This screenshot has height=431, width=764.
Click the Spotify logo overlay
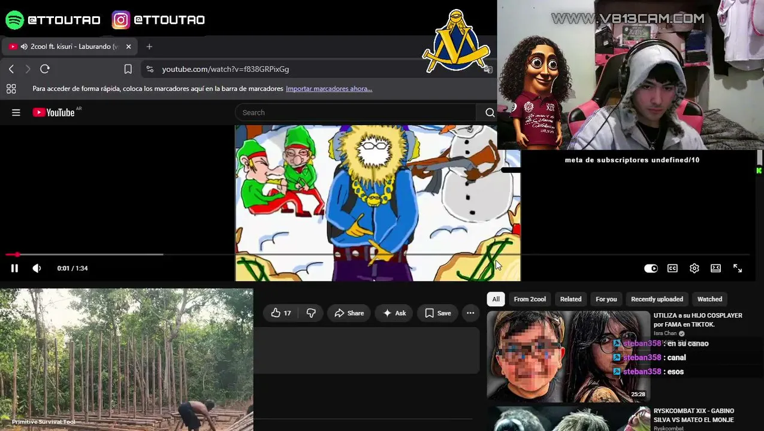coord(14,20)
